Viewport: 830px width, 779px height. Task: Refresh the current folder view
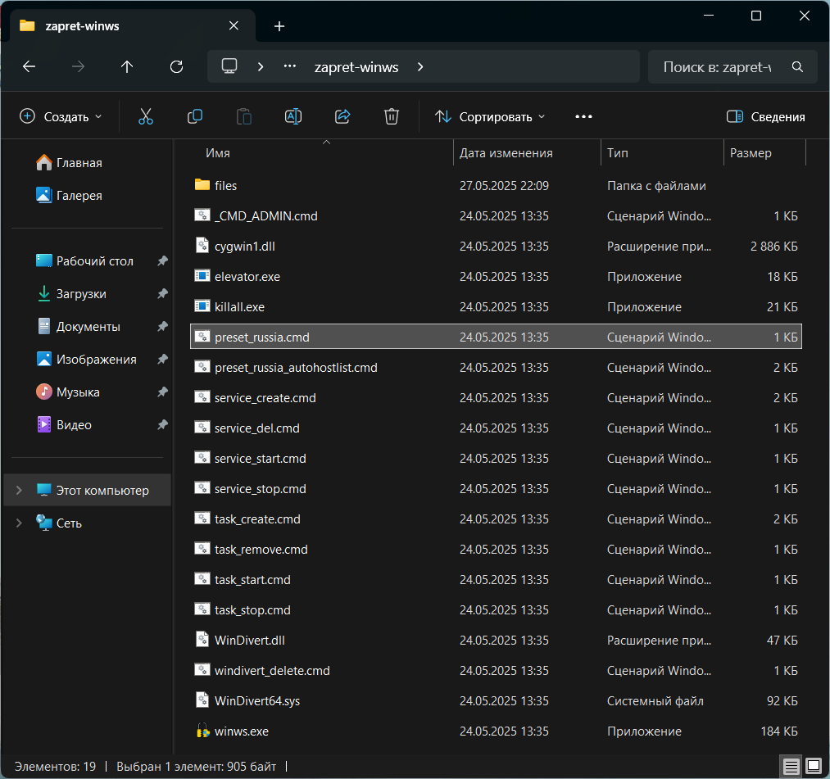(176, 67)
